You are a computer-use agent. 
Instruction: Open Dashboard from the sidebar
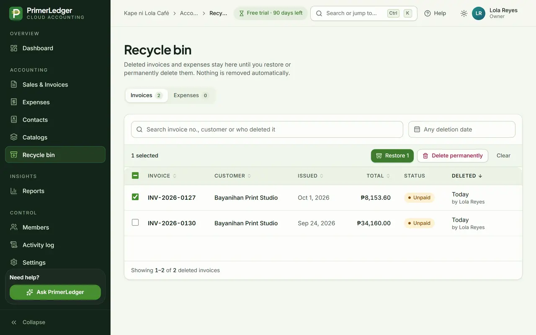(55, 48)
